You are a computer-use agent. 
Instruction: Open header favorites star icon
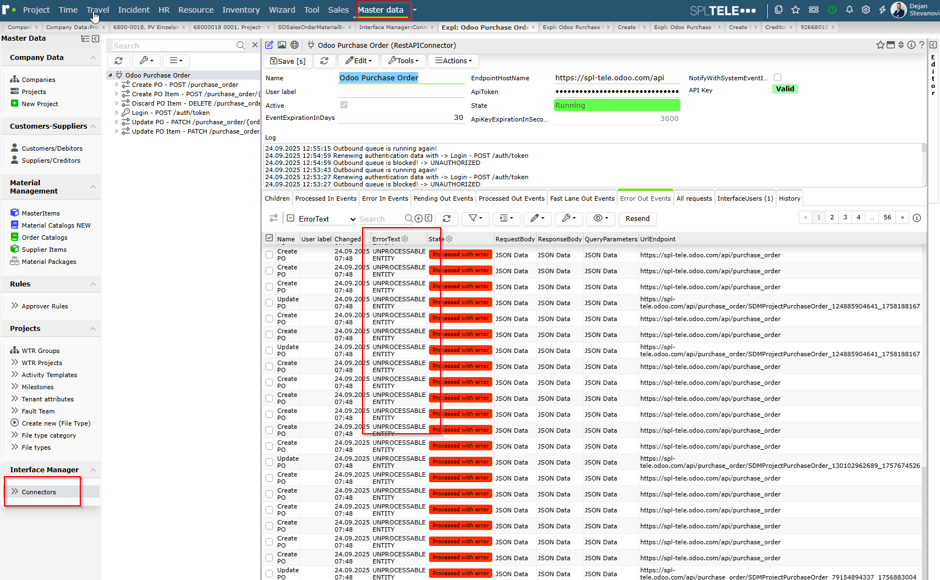[x=795, y=10]
